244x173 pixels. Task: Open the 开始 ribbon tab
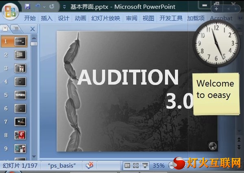click(x=30, y=18)
